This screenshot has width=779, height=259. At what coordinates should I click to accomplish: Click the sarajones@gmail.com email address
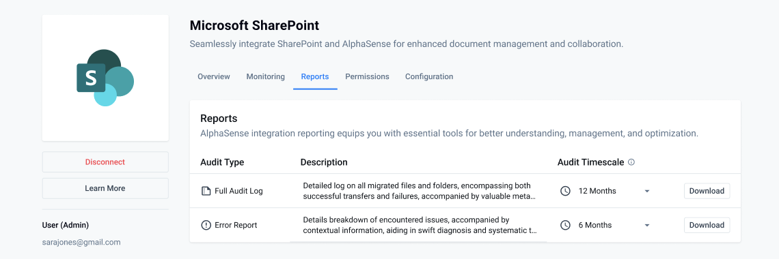tap(81, 243)
